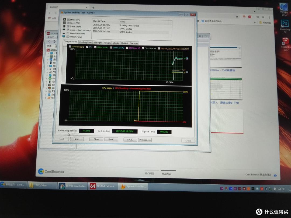
Task: Click the browser back arrow
Action: pyautogui.click(x=50, y=13)
